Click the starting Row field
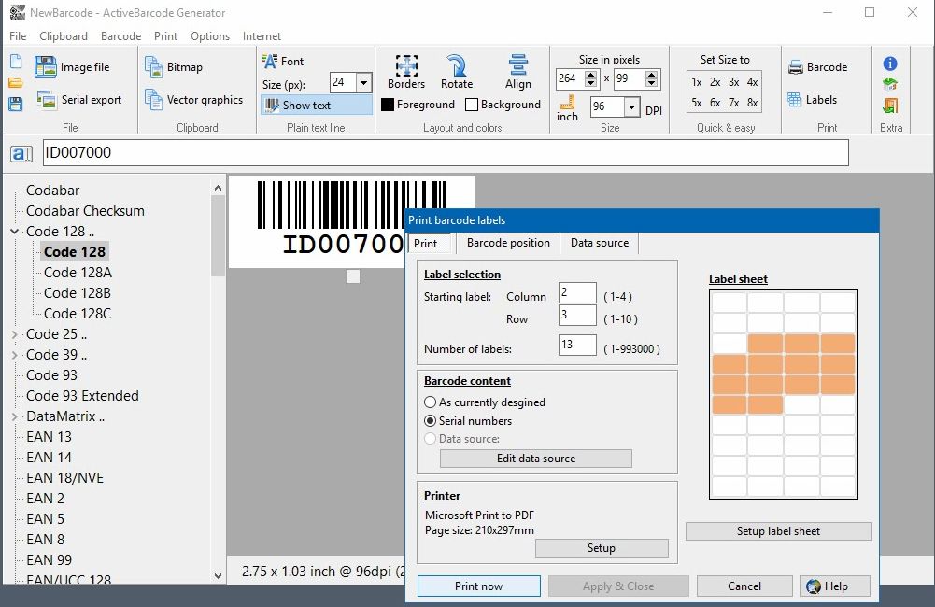This screenshot has width=935, height=607. pos(577,315)
